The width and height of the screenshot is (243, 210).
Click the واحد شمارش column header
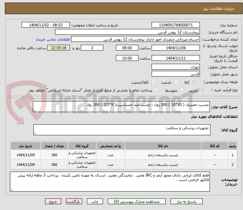pos(110,146)
